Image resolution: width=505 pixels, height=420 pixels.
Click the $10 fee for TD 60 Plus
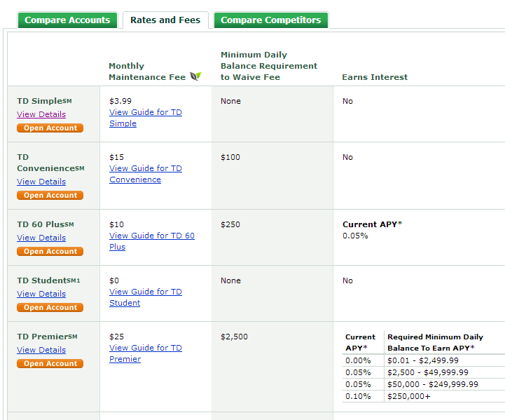[x=116, y=224]
